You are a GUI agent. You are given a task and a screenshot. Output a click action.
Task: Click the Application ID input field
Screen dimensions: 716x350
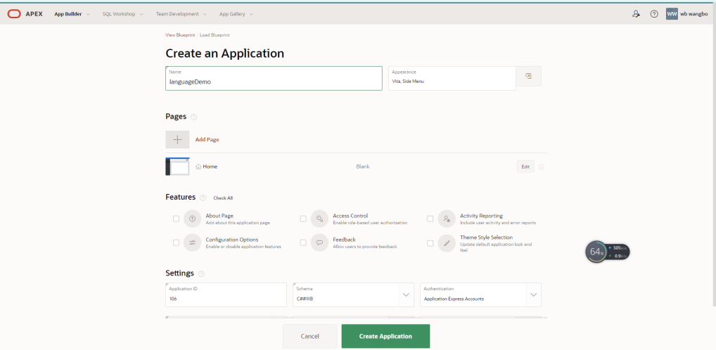226,294
